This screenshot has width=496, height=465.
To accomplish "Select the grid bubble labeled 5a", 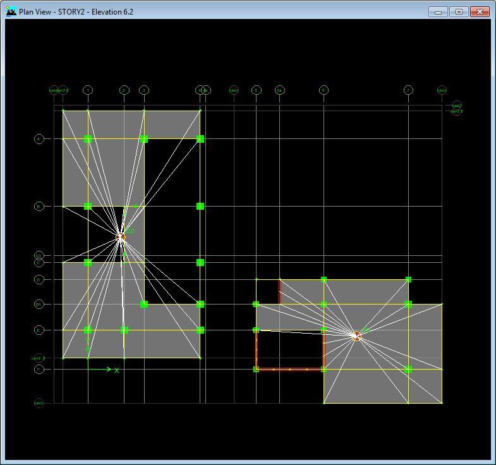I will pos(280,90).
